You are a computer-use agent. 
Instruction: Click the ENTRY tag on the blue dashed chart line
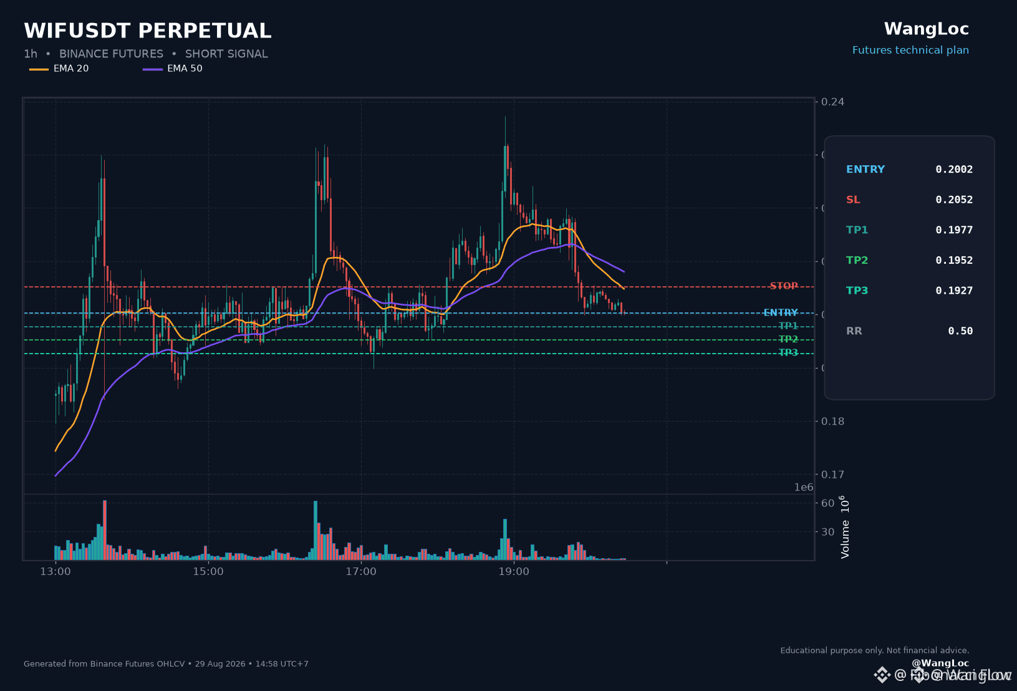pyautogui.click(x=781, y=313)
